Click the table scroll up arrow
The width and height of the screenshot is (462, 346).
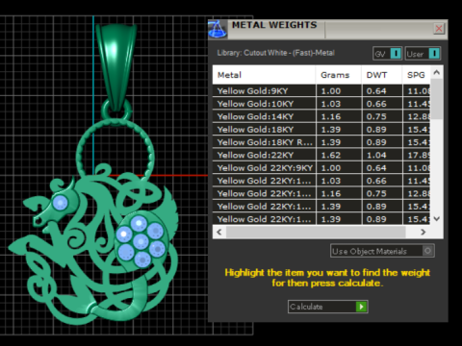pos(436,72)
